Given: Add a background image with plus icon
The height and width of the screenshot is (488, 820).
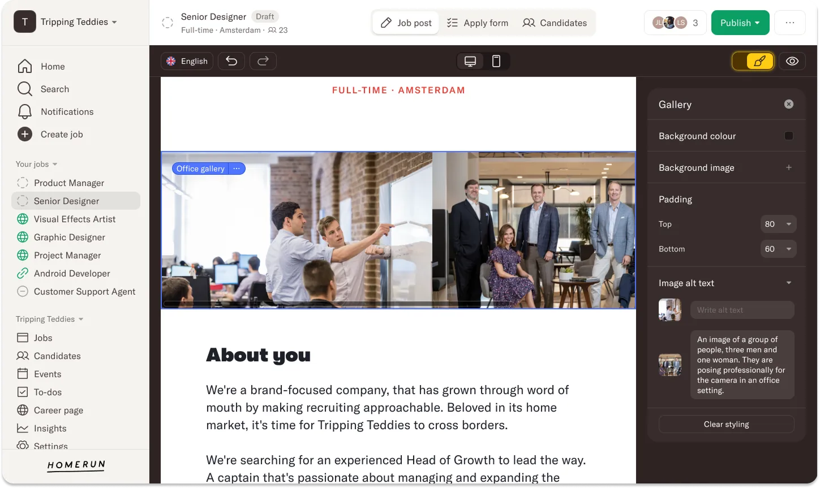Looking at the screenshot, I should tap(789, 167).
